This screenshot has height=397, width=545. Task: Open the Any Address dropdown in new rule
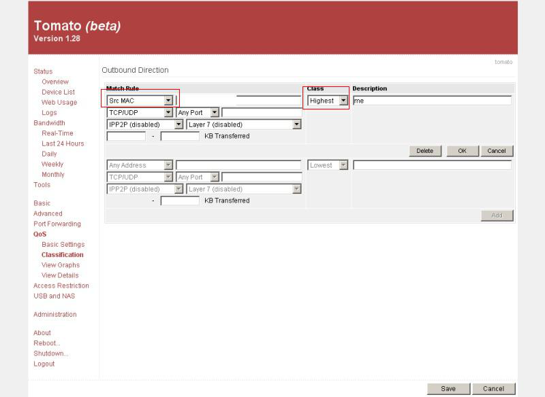(140, 165)
